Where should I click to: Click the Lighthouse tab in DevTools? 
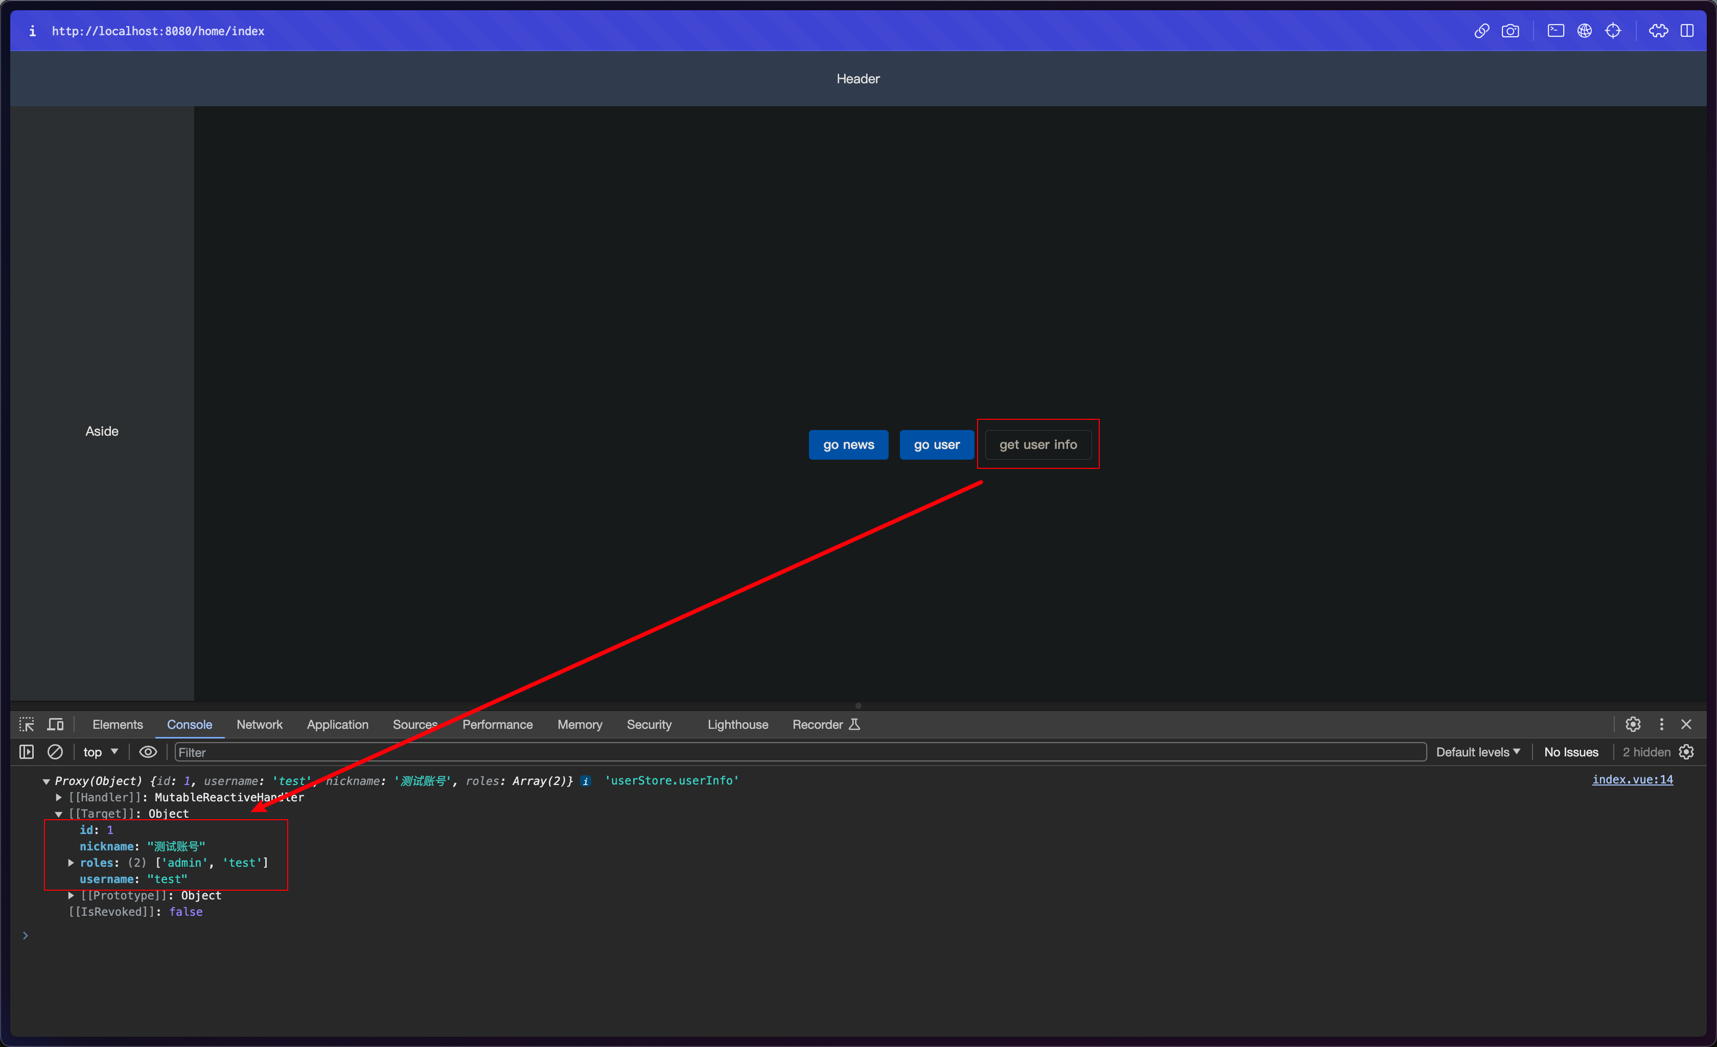pos(737,725)
